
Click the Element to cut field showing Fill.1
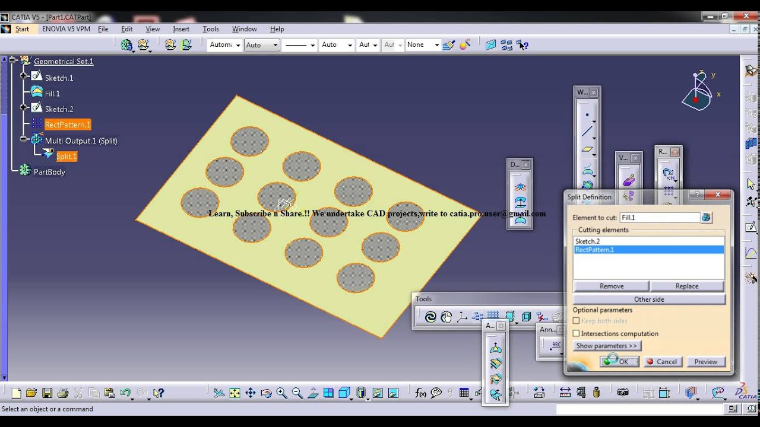660,218
